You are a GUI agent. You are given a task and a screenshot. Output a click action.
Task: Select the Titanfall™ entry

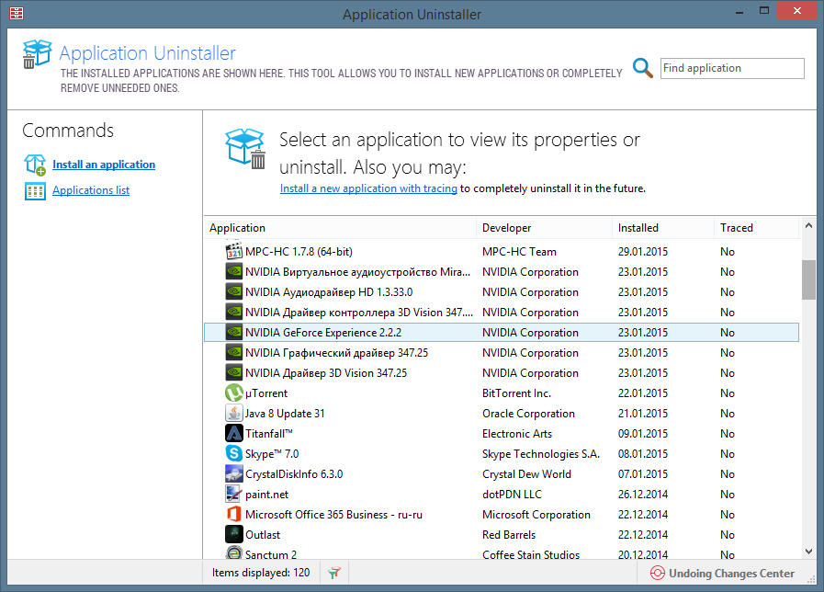click(502, 433)
